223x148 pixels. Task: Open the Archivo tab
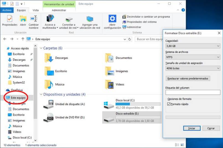click(7, 10)
